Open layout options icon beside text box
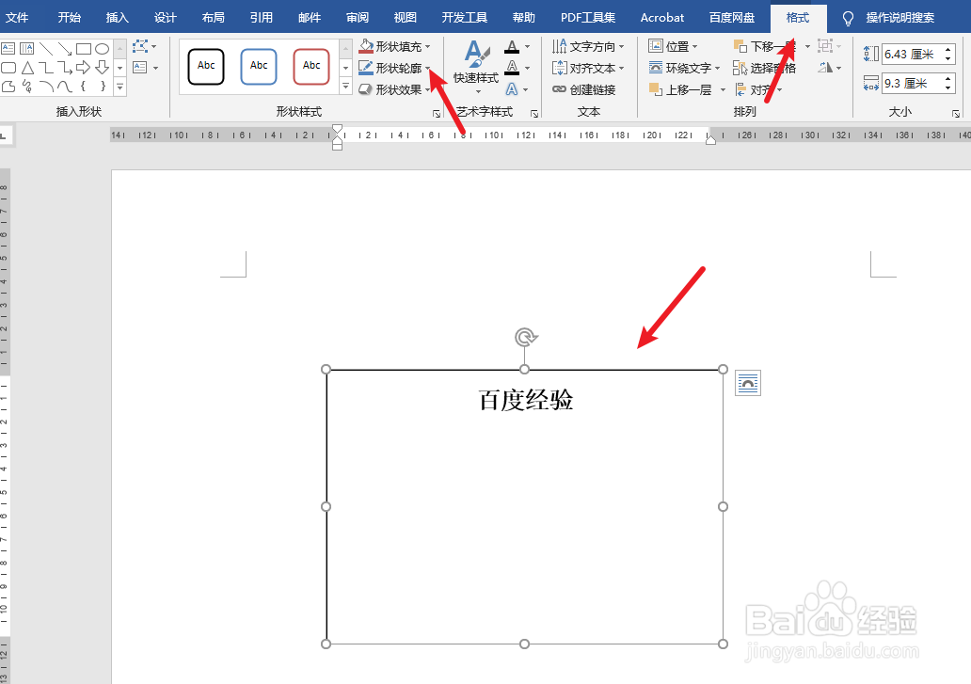Viewport: 971px width, 684px height. 747,383
